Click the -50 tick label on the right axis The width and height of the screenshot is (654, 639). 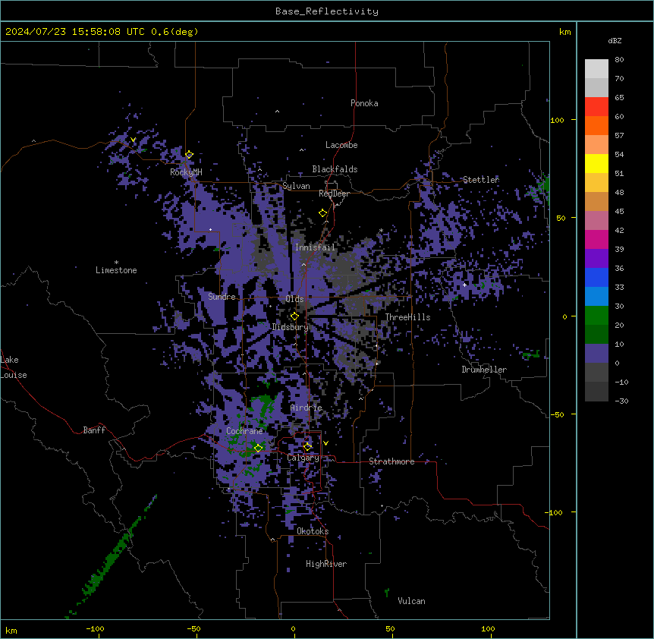557,414
